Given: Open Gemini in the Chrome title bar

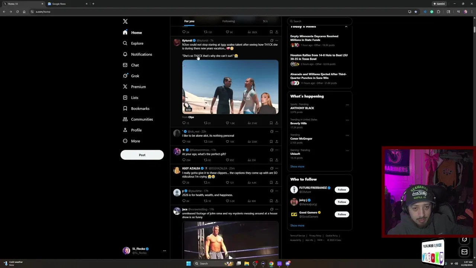Looking at the screenshot, I should [x=439, y=4].
